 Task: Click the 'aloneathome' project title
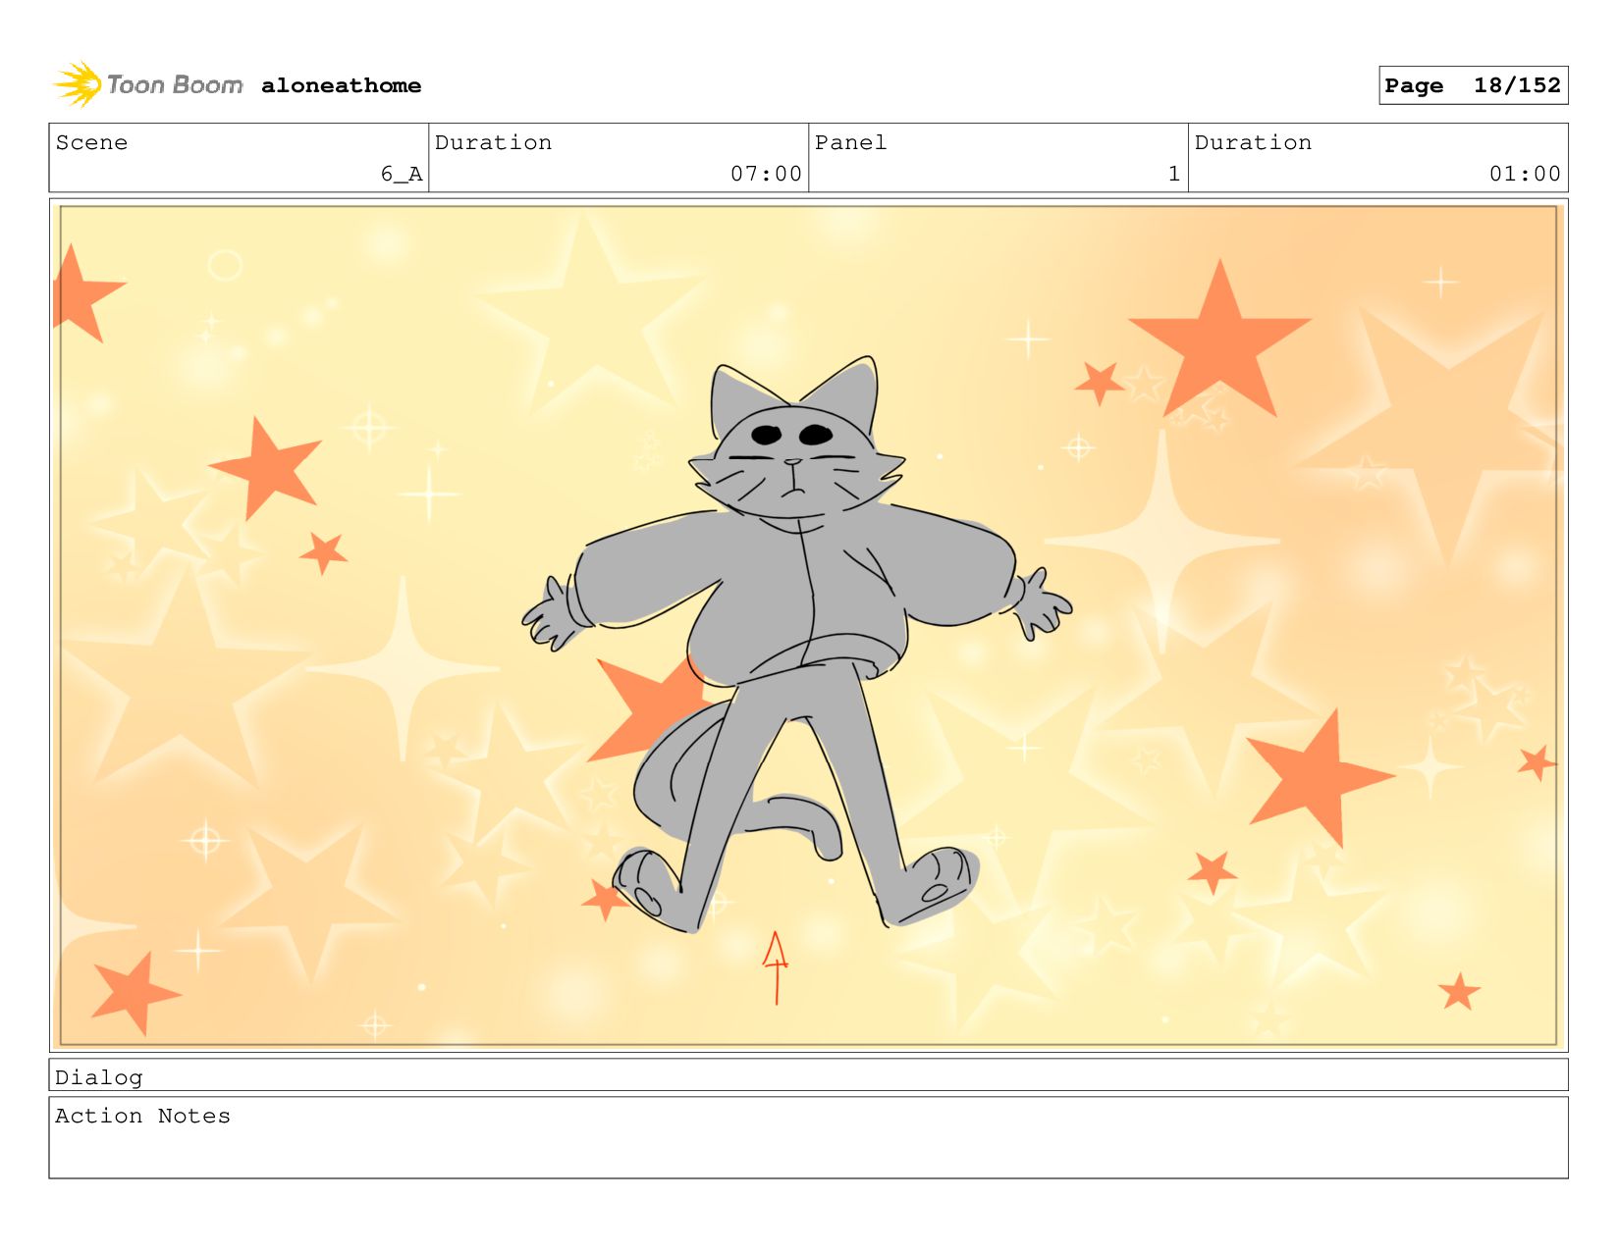pyautogui.click(x=341, y=85)
